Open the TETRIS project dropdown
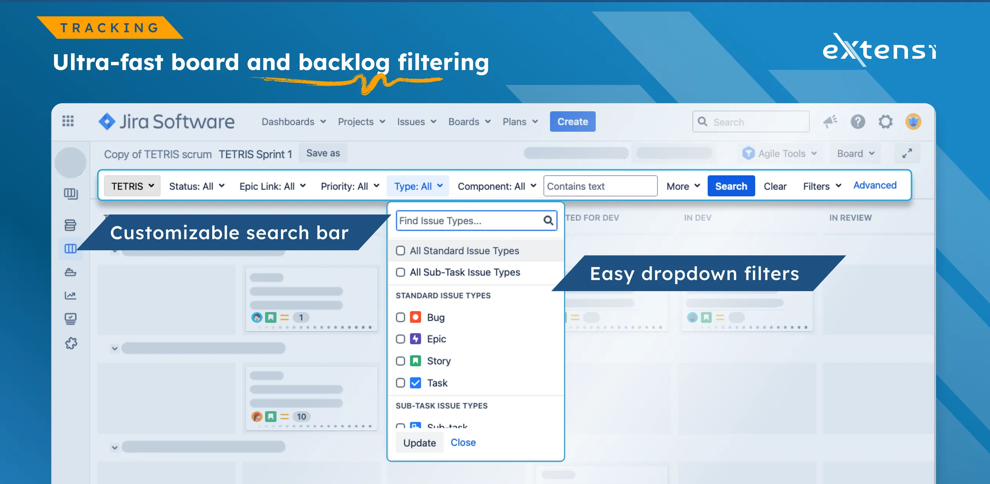This screenshot has height=484, width=990. [132, 186]
